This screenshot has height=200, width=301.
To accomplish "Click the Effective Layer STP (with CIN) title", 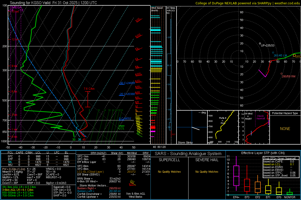I will click(x=263, y=153).
